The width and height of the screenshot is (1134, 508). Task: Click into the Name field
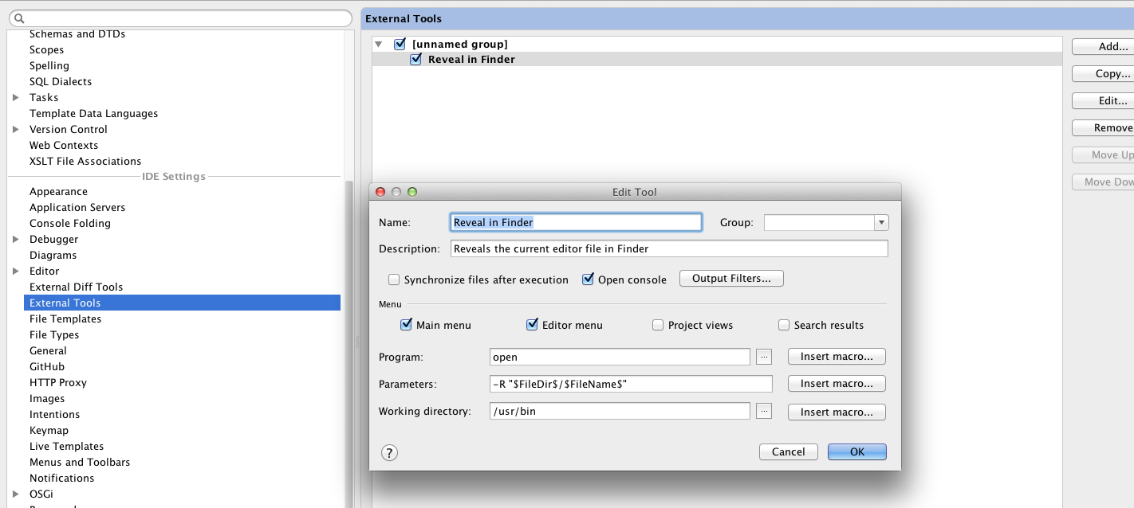[576, 222]
